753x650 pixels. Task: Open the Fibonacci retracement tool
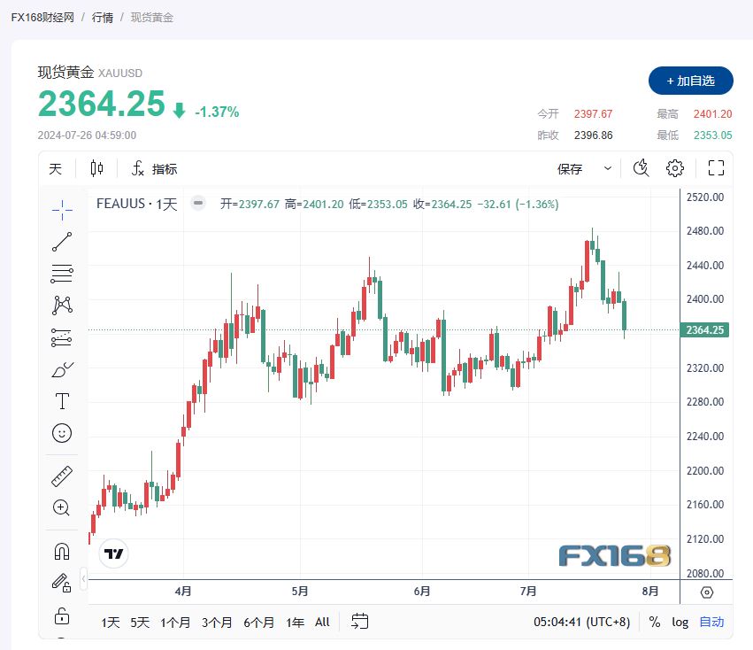(x=62, y=274)
